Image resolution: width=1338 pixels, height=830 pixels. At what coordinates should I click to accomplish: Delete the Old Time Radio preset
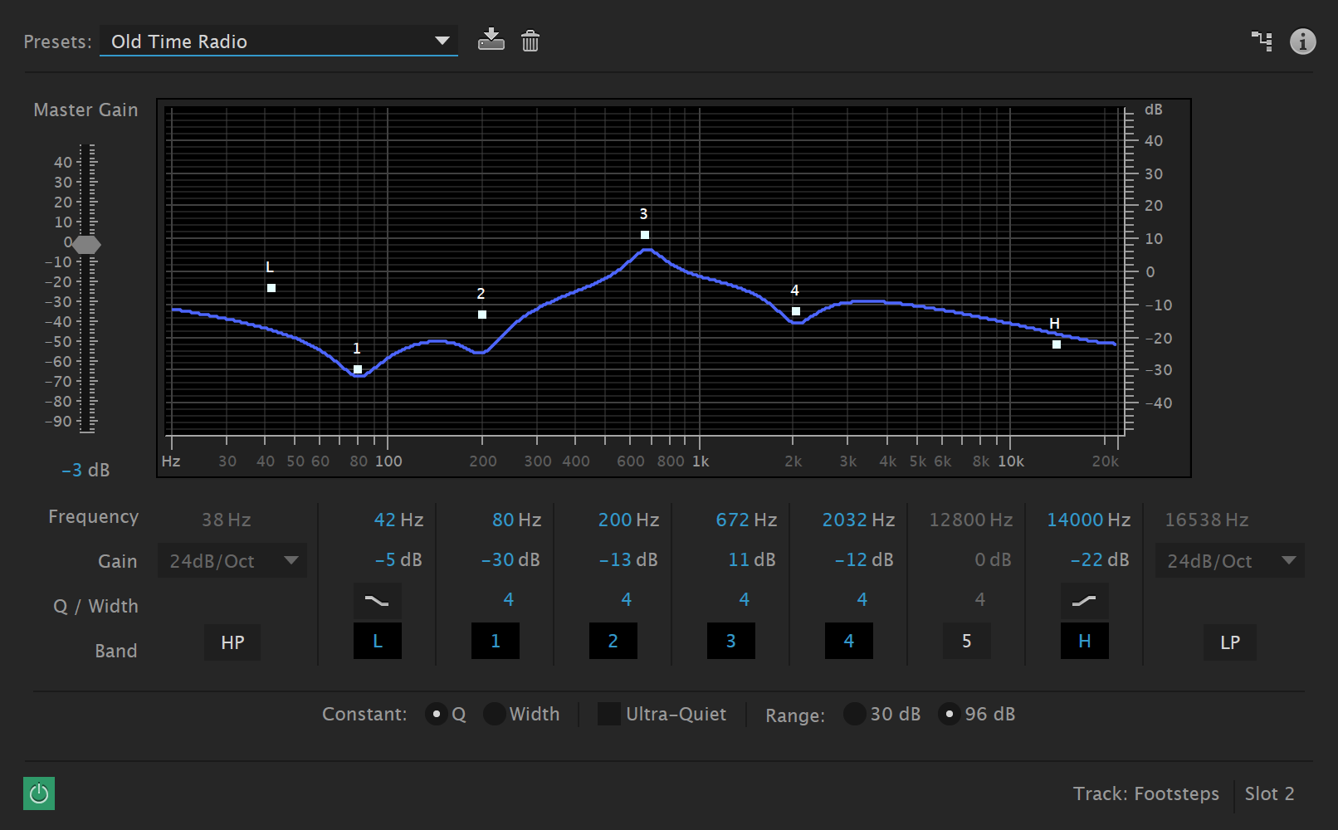click(530, 41)
